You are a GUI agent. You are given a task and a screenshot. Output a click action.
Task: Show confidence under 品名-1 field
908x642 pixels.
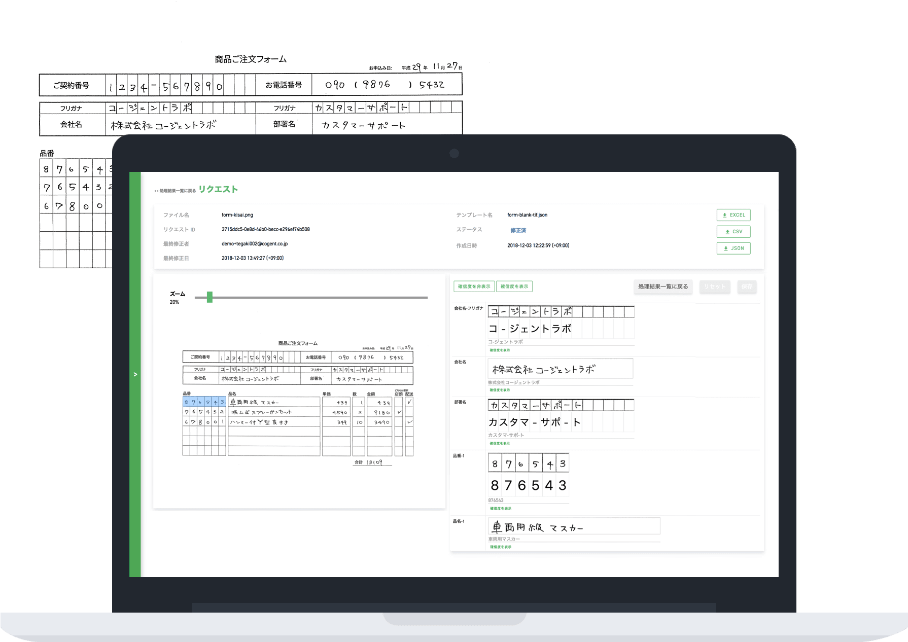coord(500,547)
